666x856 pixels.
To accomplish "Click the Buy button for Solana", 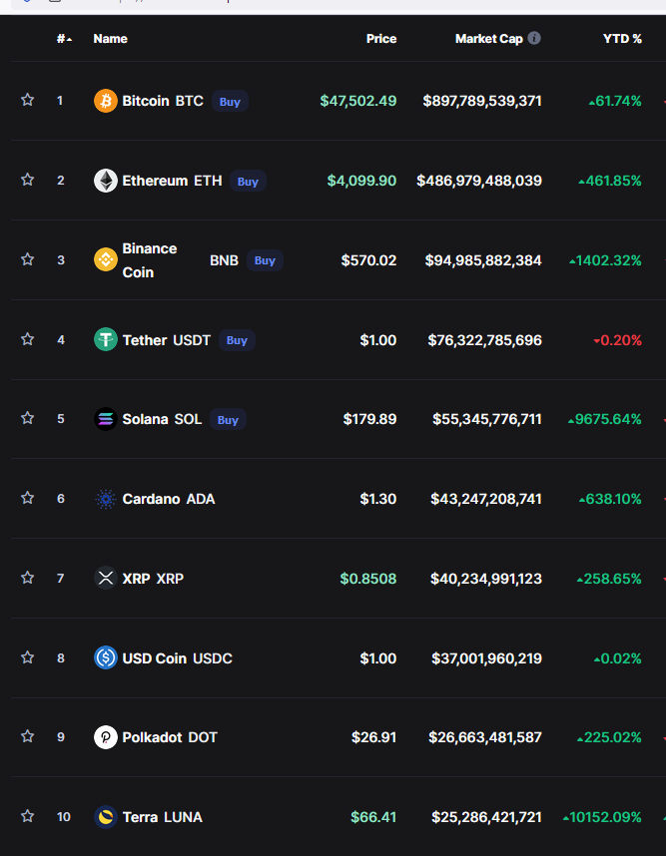I will pos(228,420).
